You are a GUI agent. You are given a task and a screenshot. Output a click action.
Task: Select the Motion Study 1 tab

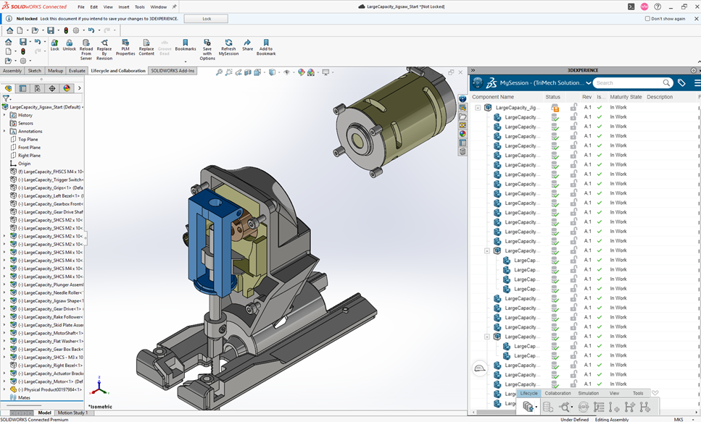72,413
